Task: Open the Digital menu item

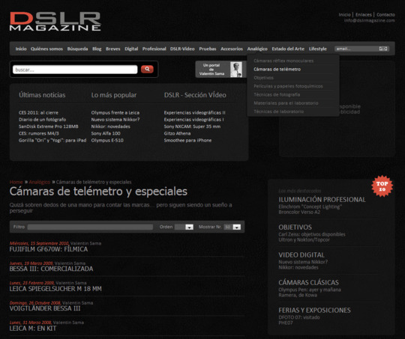Action: [131, 49]
